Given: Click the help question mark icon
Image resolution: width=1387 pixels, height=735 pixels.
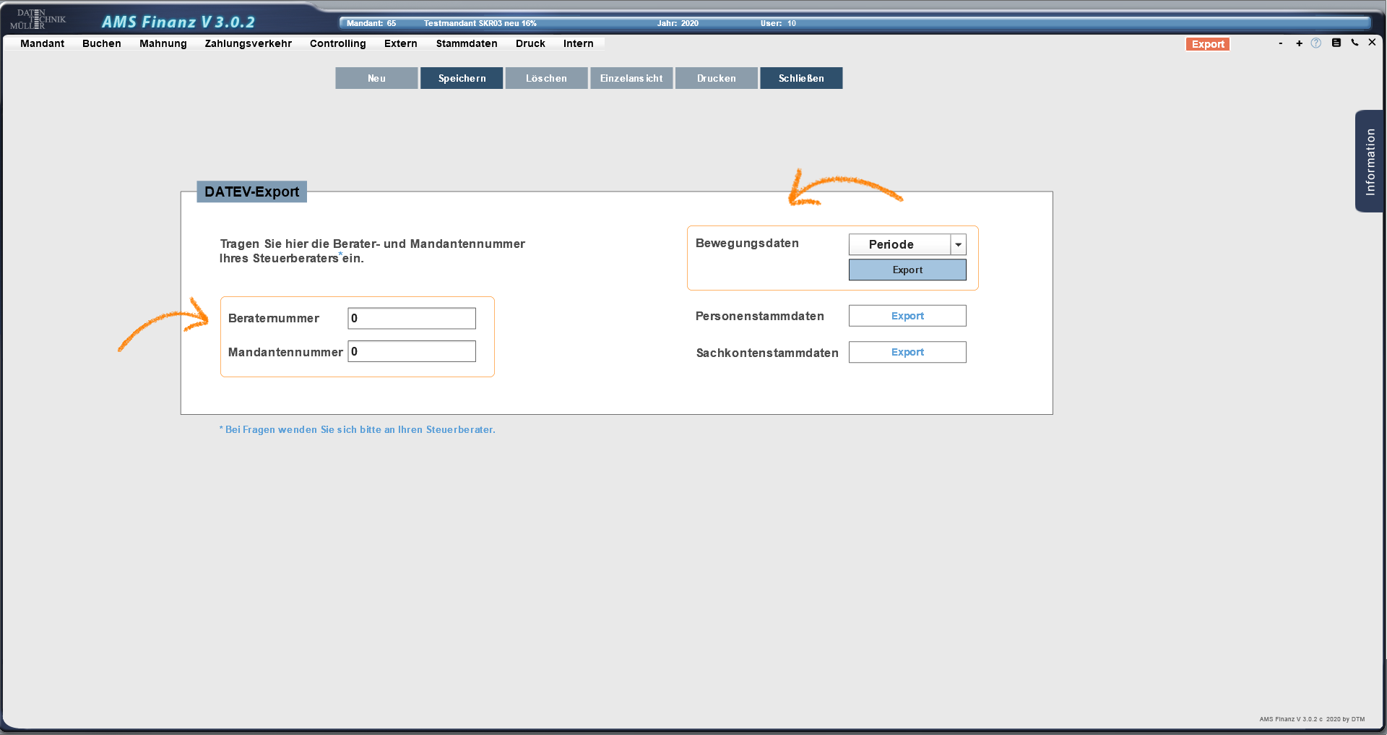Looking at the screenshot, I should coord(1317,43).
